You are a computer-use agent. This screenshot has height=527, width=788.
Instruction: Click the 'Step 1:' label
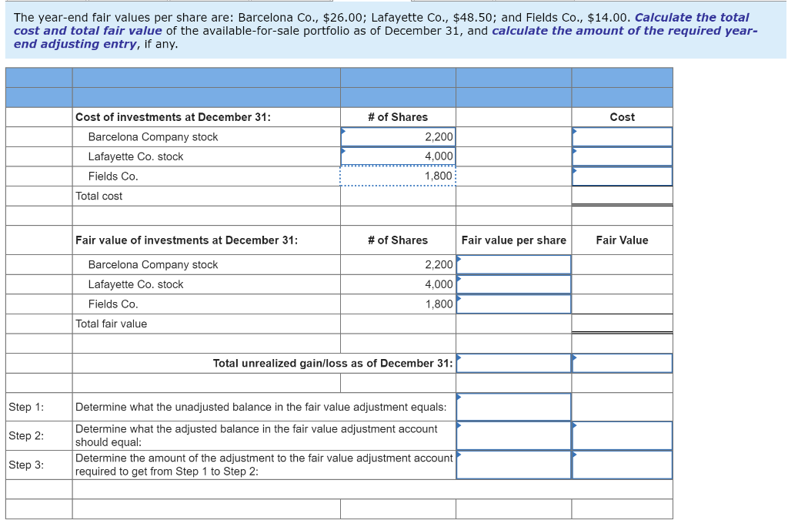point(26,407)
